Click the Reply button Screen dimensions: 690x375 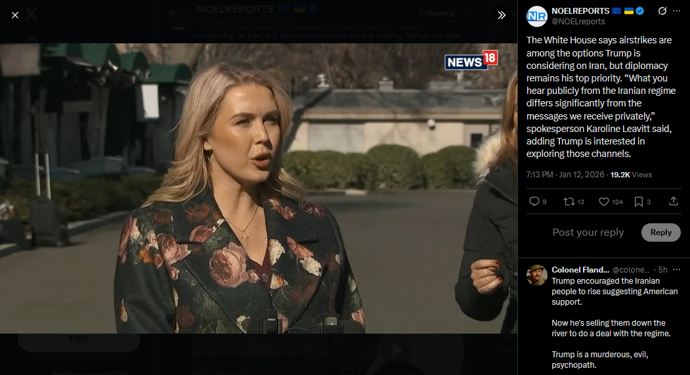click(661, 232)
